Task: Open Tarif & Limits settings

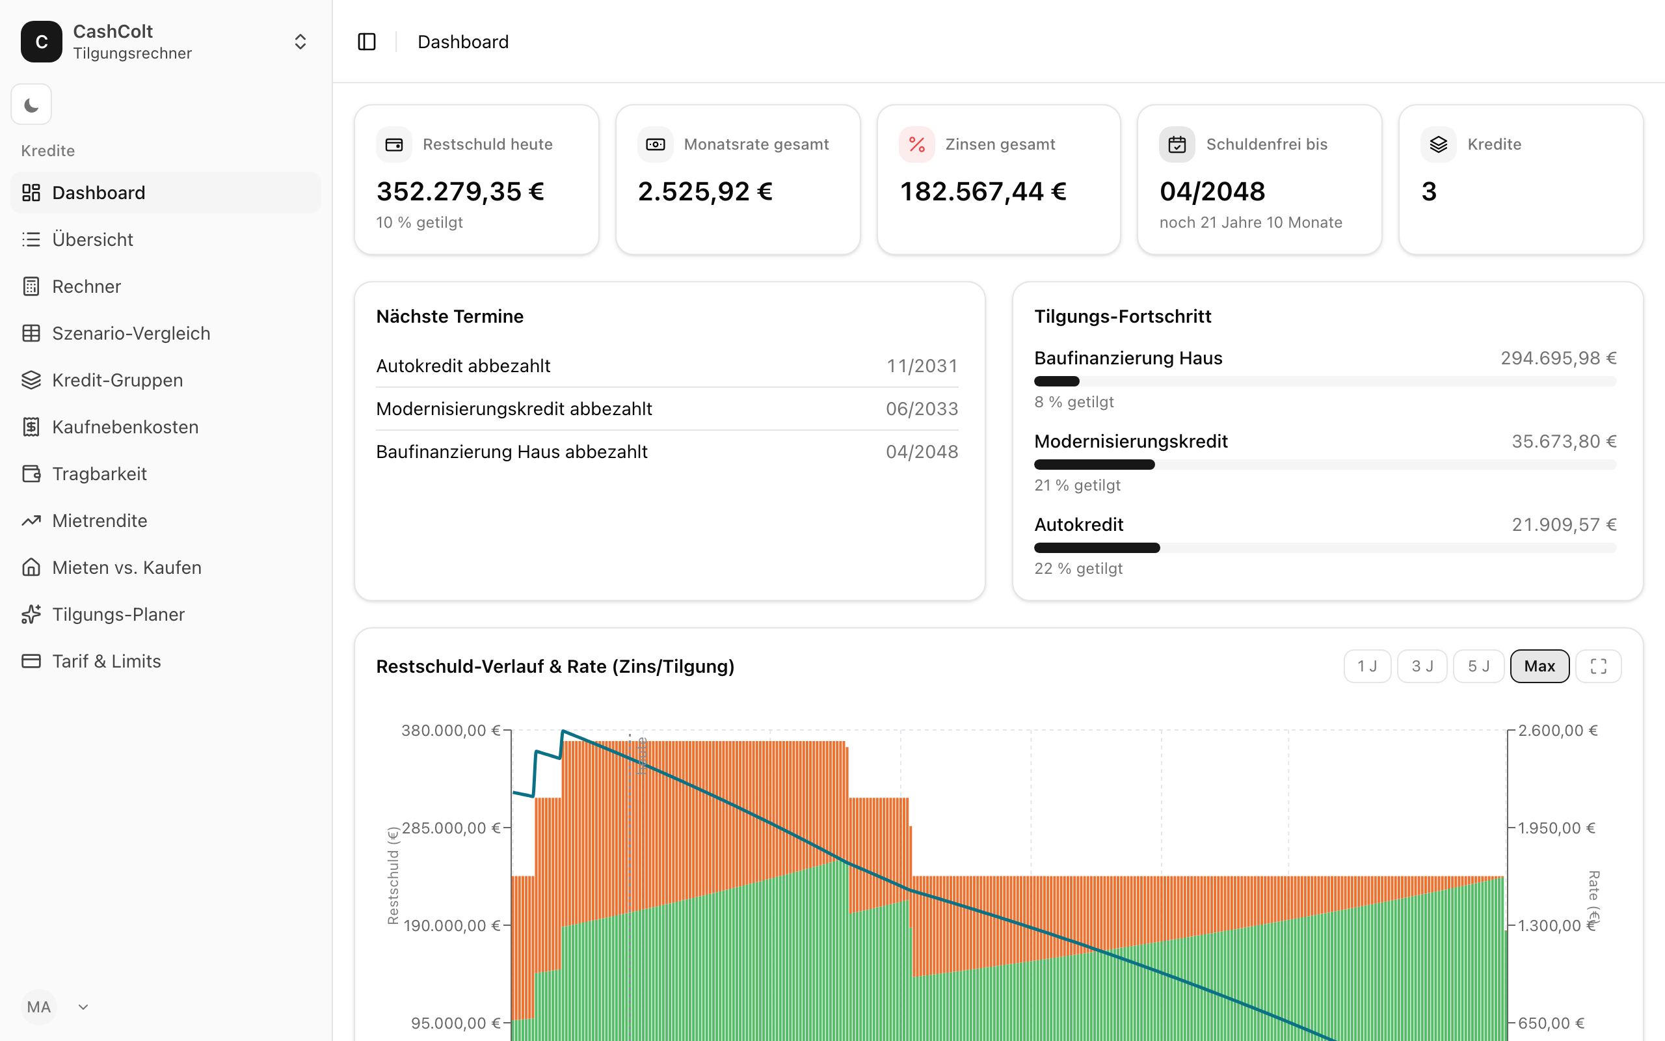Action: 166,661
